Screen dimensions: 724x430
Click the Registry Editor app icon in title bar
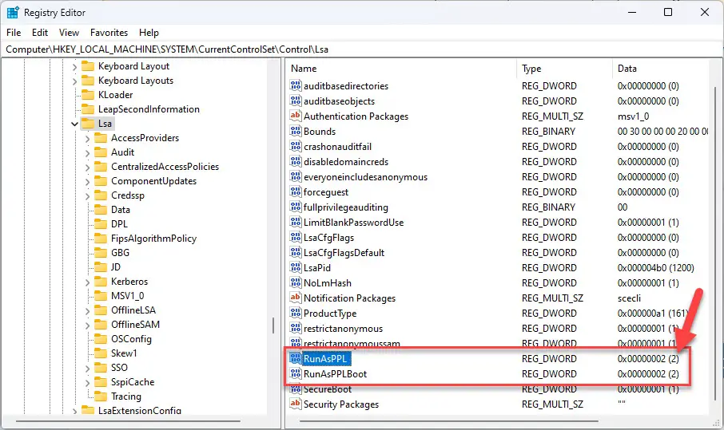13,13
